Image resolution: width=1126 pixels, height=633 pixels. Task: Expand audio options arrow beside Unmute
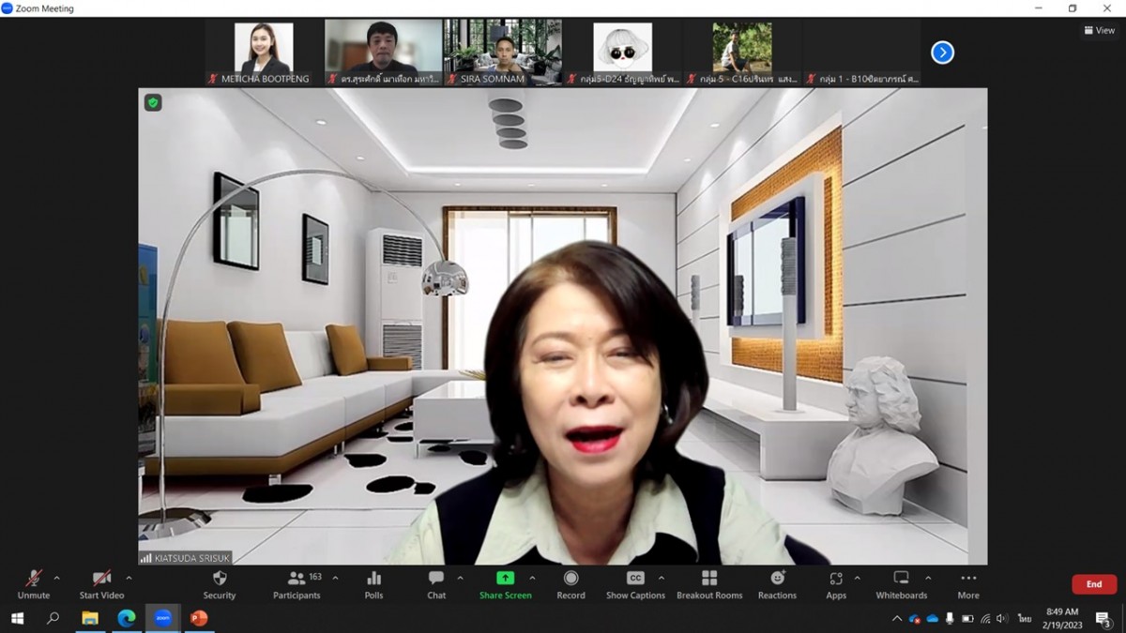tap(57, 578)
